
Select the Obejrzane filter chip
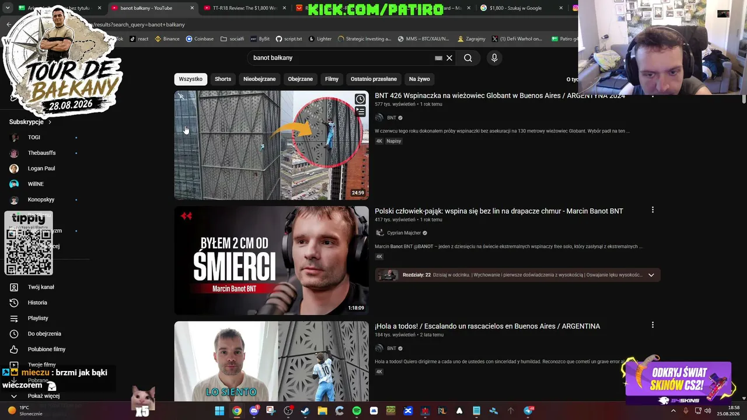click(301, 79)
